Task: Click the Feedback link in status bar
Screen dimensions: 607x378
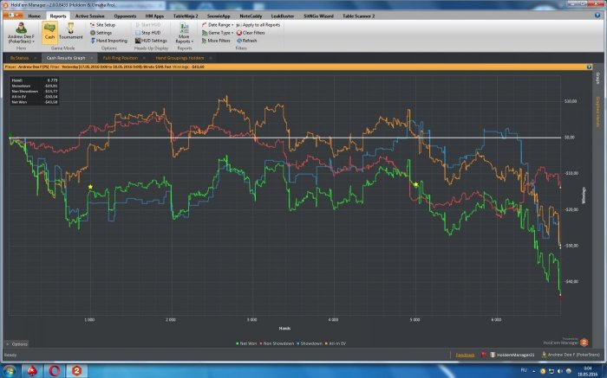Action: click(466, 355)
